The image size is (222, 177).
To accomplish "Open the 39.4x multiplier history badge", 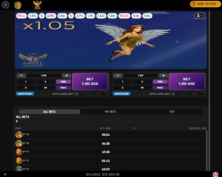I will point(22,16).
